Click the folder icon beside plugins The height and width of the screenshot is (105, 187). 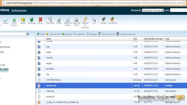39,63
